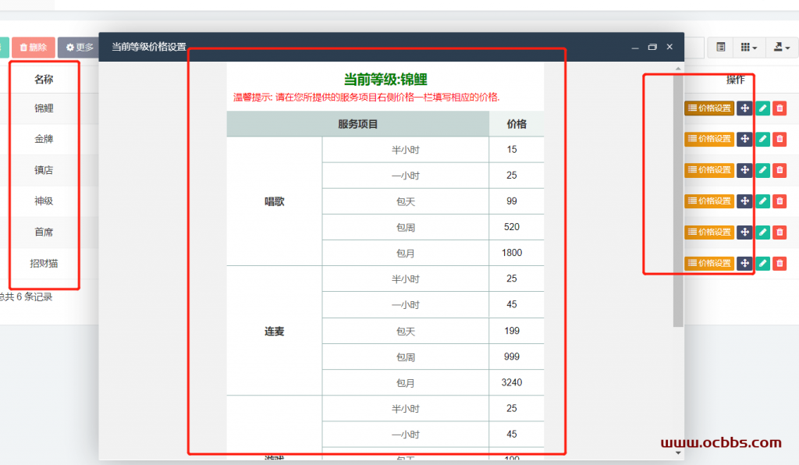Viewport: 799px width, 465px height.
Task: Edit 唱歌 包月 price field showing 1800
Action: tap(517, 253)
